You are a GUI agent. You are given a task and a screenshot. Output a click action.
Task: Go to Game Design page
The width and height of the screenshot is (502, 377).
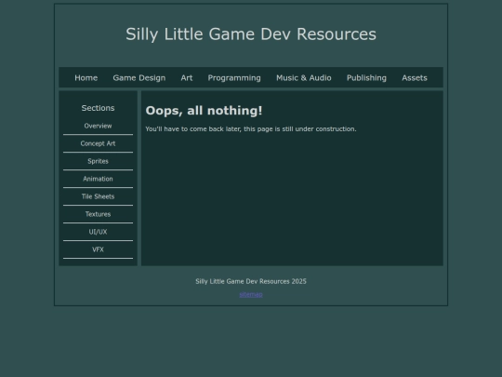[139, 78]
